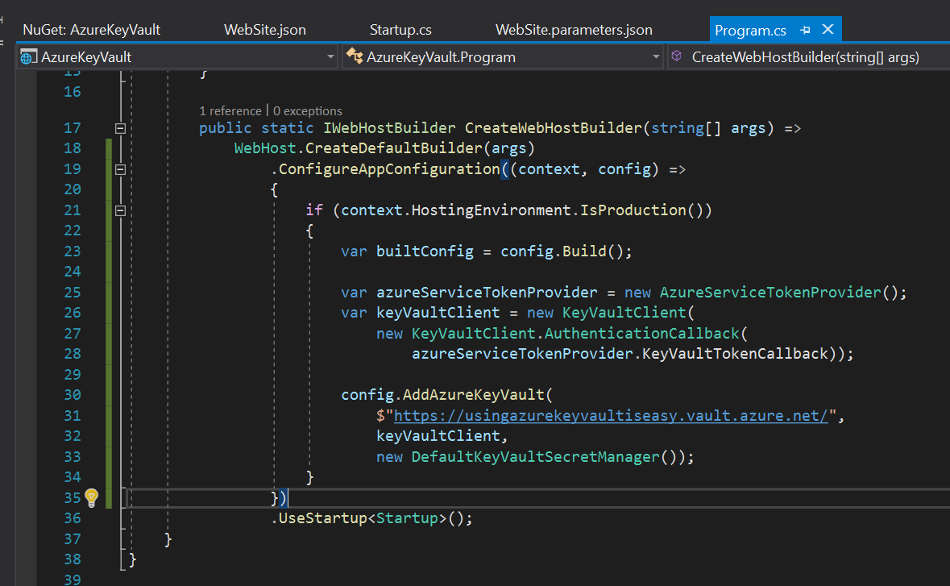Open the NuGet: AzureKeyVault tab
The image size is (950, 586).
[x=92, y=30]
